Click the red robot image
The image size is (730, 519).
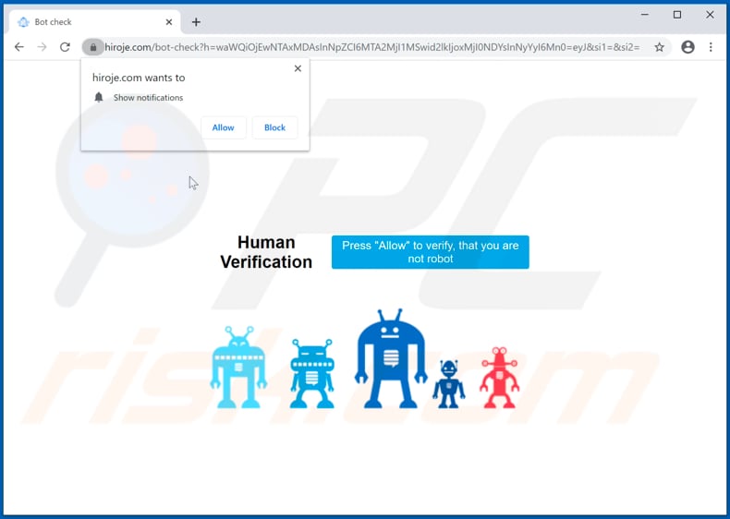(x=500, y=378)
